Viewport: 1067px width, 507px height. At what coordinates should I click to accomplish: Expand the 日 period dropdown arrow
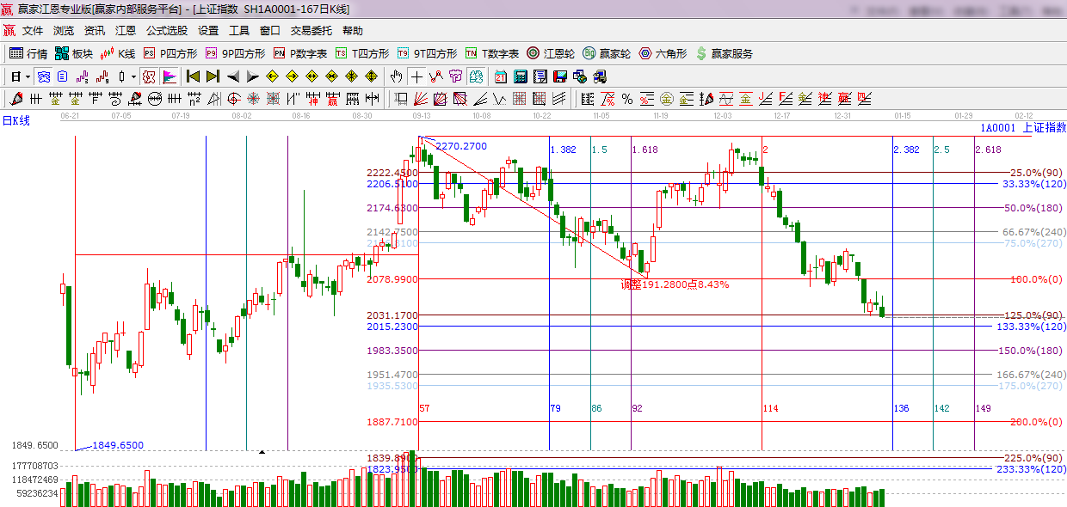pyautogui.click(x=27, y=76)
